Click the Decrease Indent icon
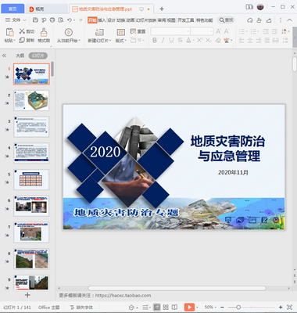 point(266,31)
